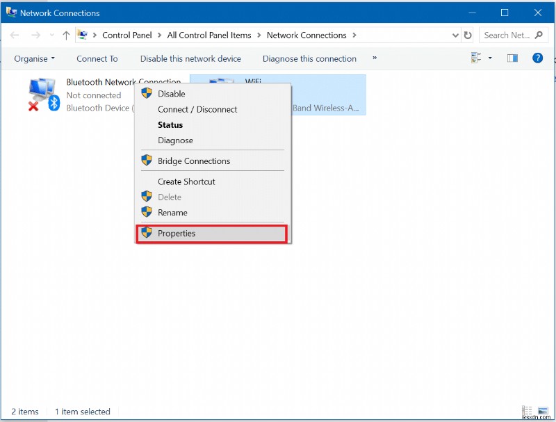The height and width of the screenshot is (422, 556).
Task: Click Disable this network device
Action: pyautogui.click(x=190, y=58)
